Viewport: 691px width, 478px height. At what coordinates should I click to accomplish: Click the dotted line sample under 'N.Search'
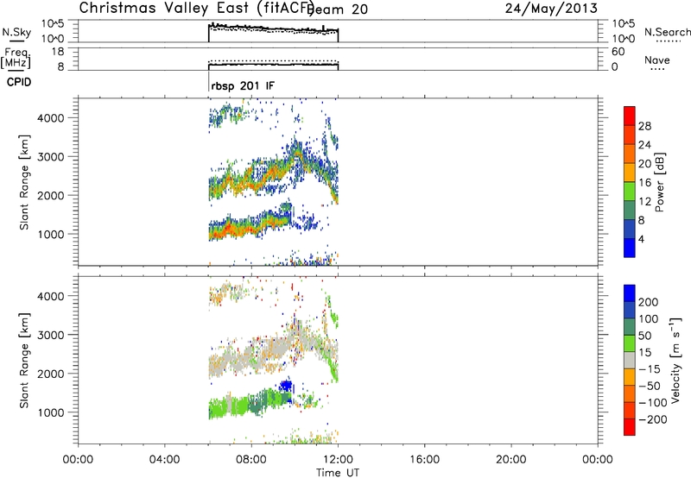(x=669, y=41)
